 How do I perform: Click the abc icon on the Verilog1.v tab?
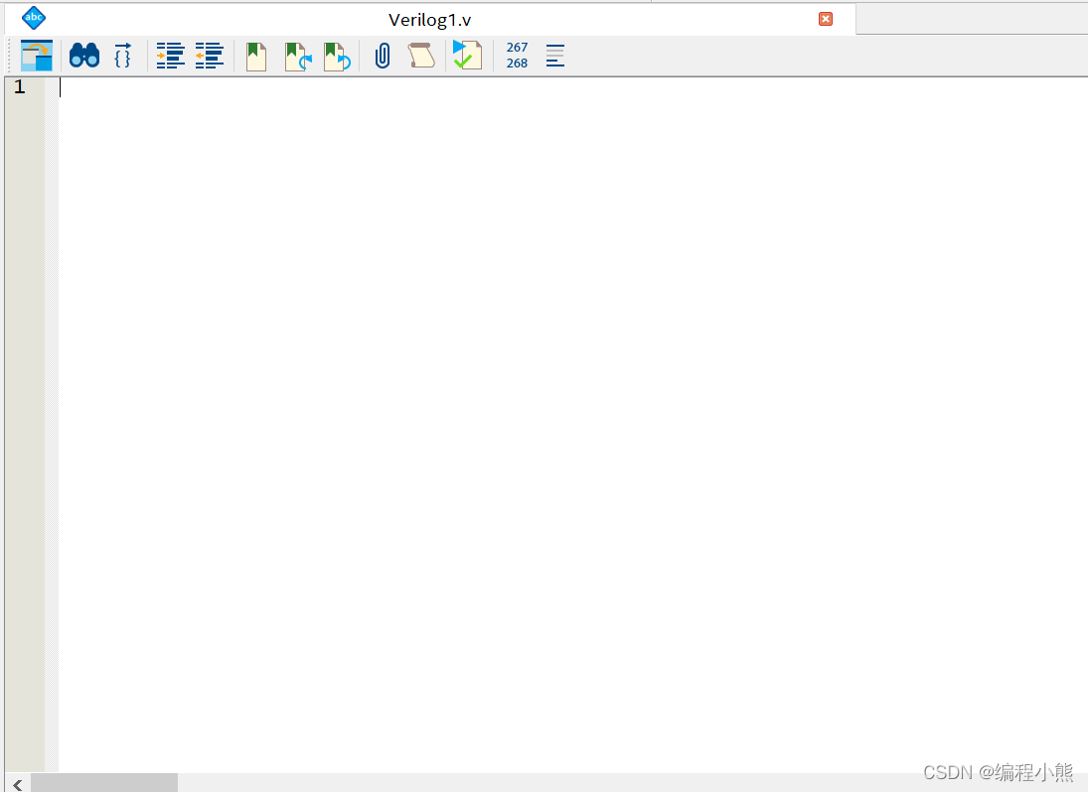[34, 18]
